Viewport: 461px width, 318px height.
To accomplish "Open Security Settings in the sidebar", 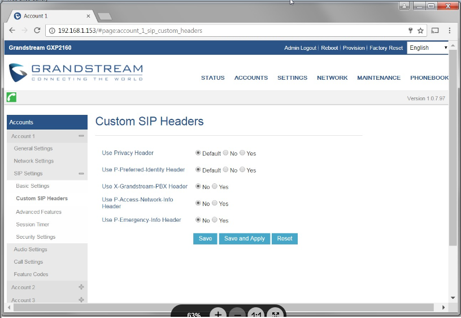I will [x=36, y=237].
